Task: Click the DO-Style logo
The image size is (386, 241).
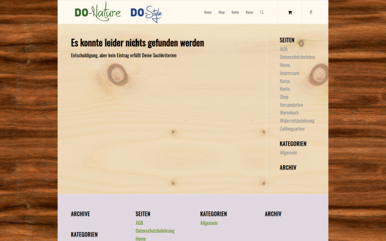Action: [146, 13]
